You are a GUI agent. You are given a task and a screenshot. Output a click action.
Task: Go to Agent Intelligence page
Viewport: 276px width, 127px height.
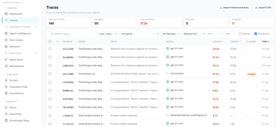click(21, 33)
